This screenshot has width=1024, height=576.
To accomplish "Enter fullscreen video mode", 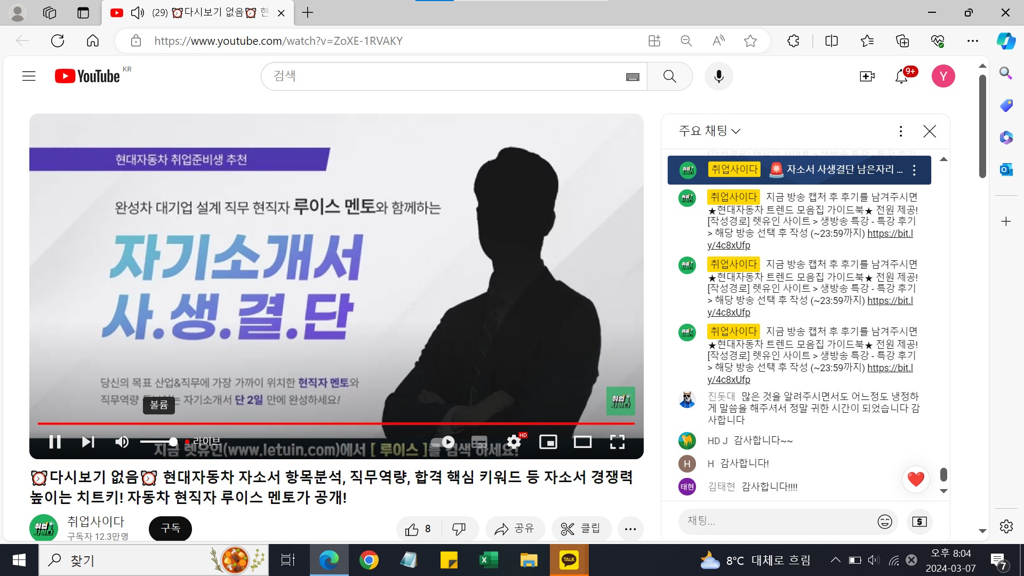I will [x=617, y=442].
